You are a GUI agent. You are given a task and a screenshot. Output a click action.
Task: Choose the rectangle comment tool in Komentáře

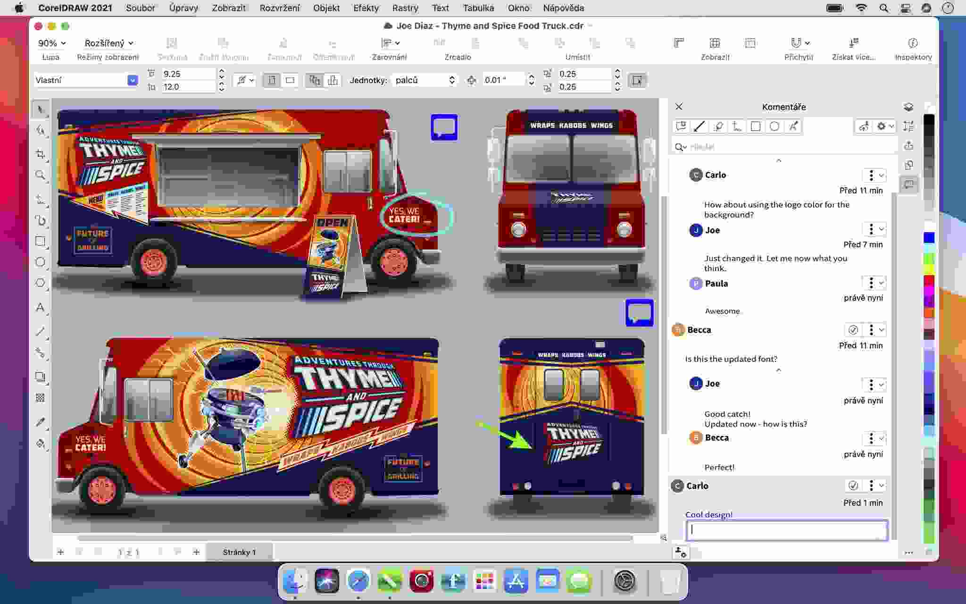(x=756, y=126)
